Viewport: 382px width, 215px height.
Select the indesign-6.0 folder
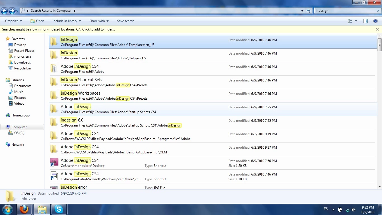[213, 123]
